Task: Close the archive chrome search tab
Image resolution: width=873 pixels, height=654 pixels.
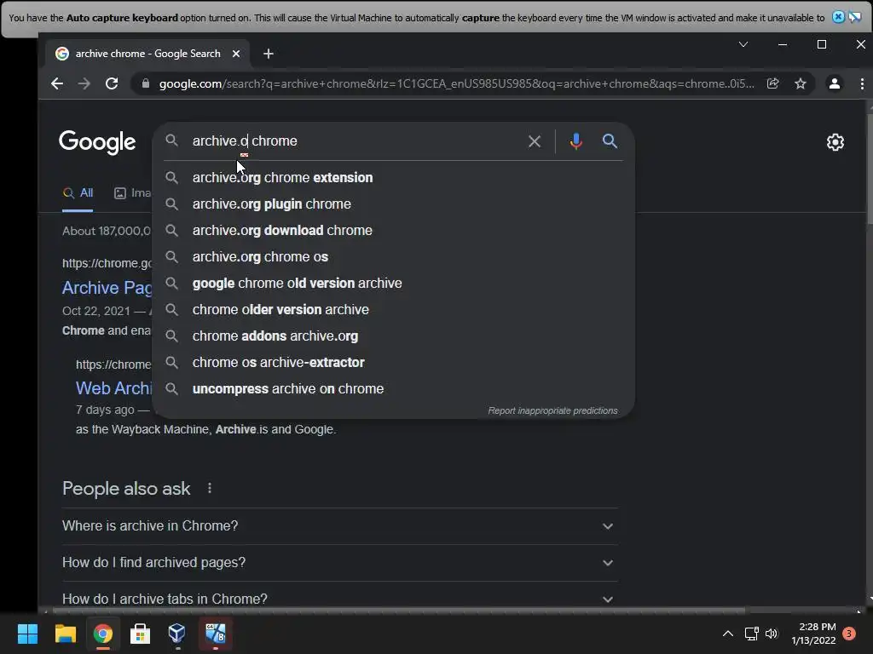Action: pos(236,54)
